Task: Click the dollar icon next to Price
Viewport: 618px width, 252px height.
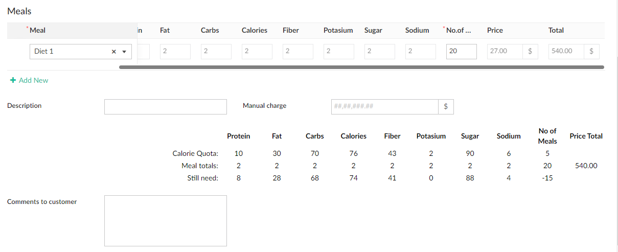Action: (x=530, y=51)
